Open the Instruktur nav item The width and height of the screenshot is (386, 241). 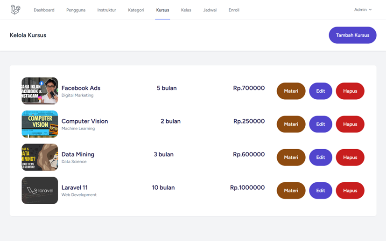106,10
